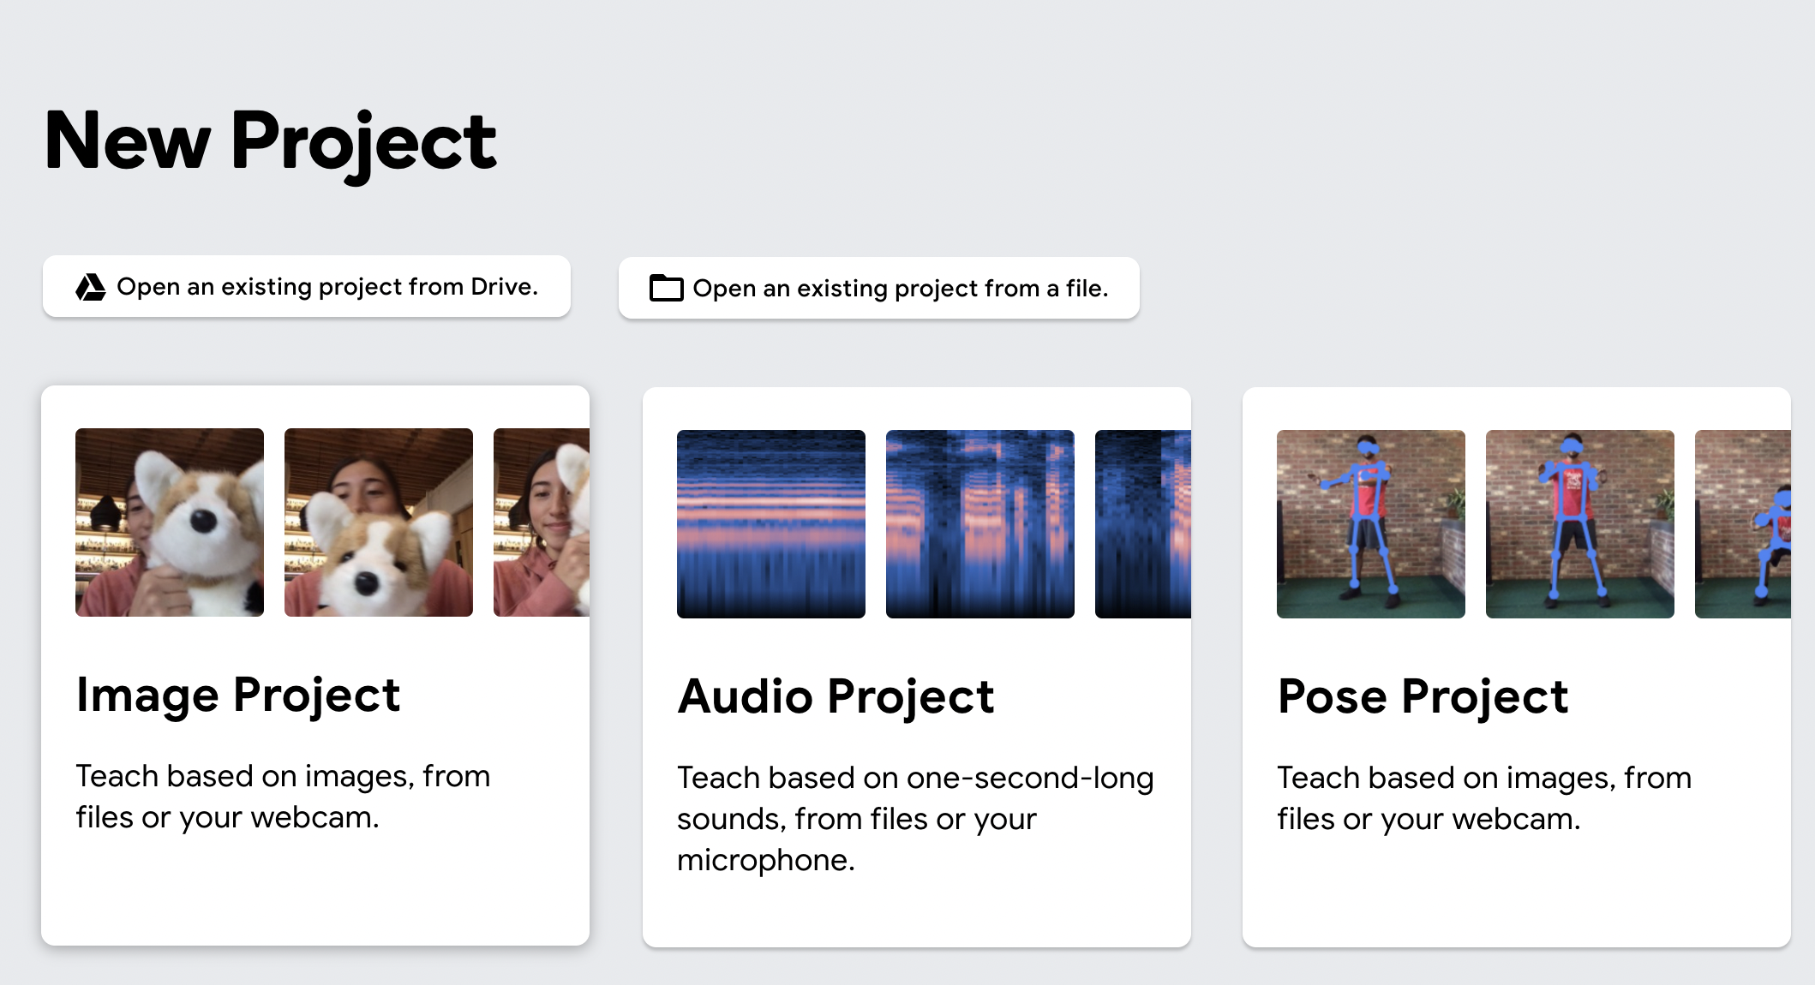
Task: Select the Audio Project title
Action: (x=836, y=696)
